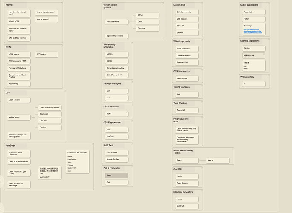
Task: Click the Github node in version control
Action: pos(147,15)
